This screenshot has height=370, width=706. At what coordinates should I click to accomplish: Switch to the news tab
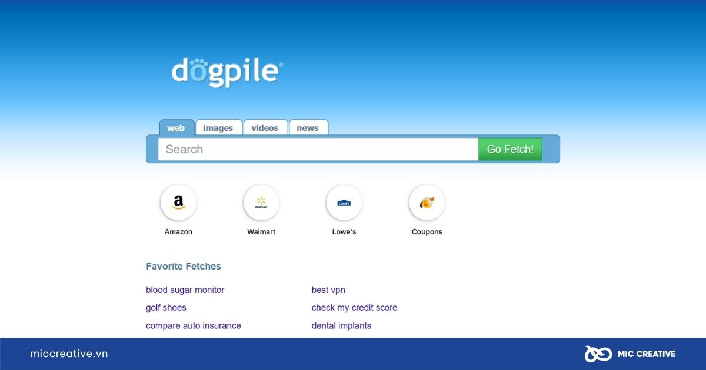coord(308,128)
